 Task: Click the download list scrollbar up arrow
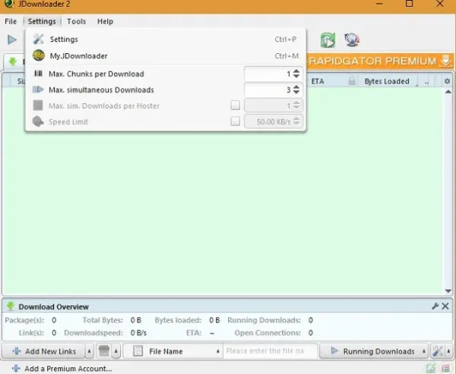[448, 92]
